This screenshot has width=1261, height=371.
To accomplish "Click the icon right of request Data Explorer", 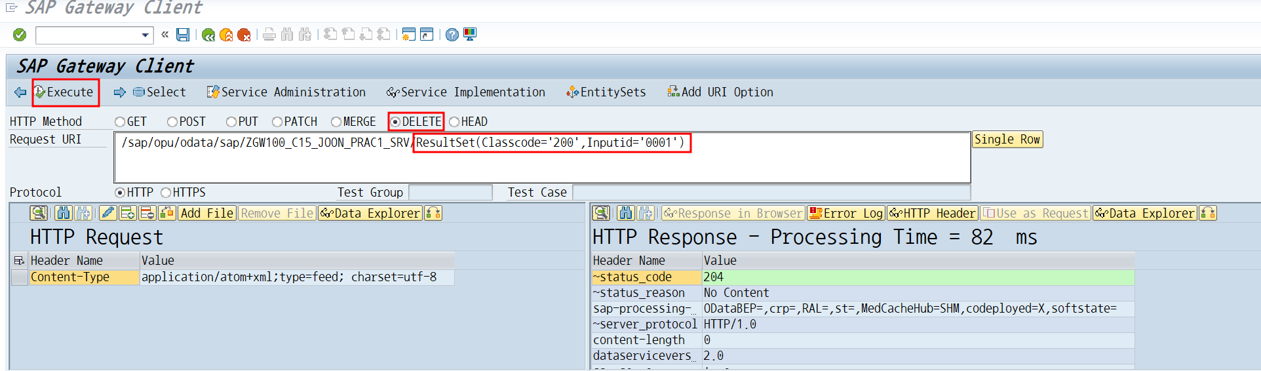I will click(433, 213).
